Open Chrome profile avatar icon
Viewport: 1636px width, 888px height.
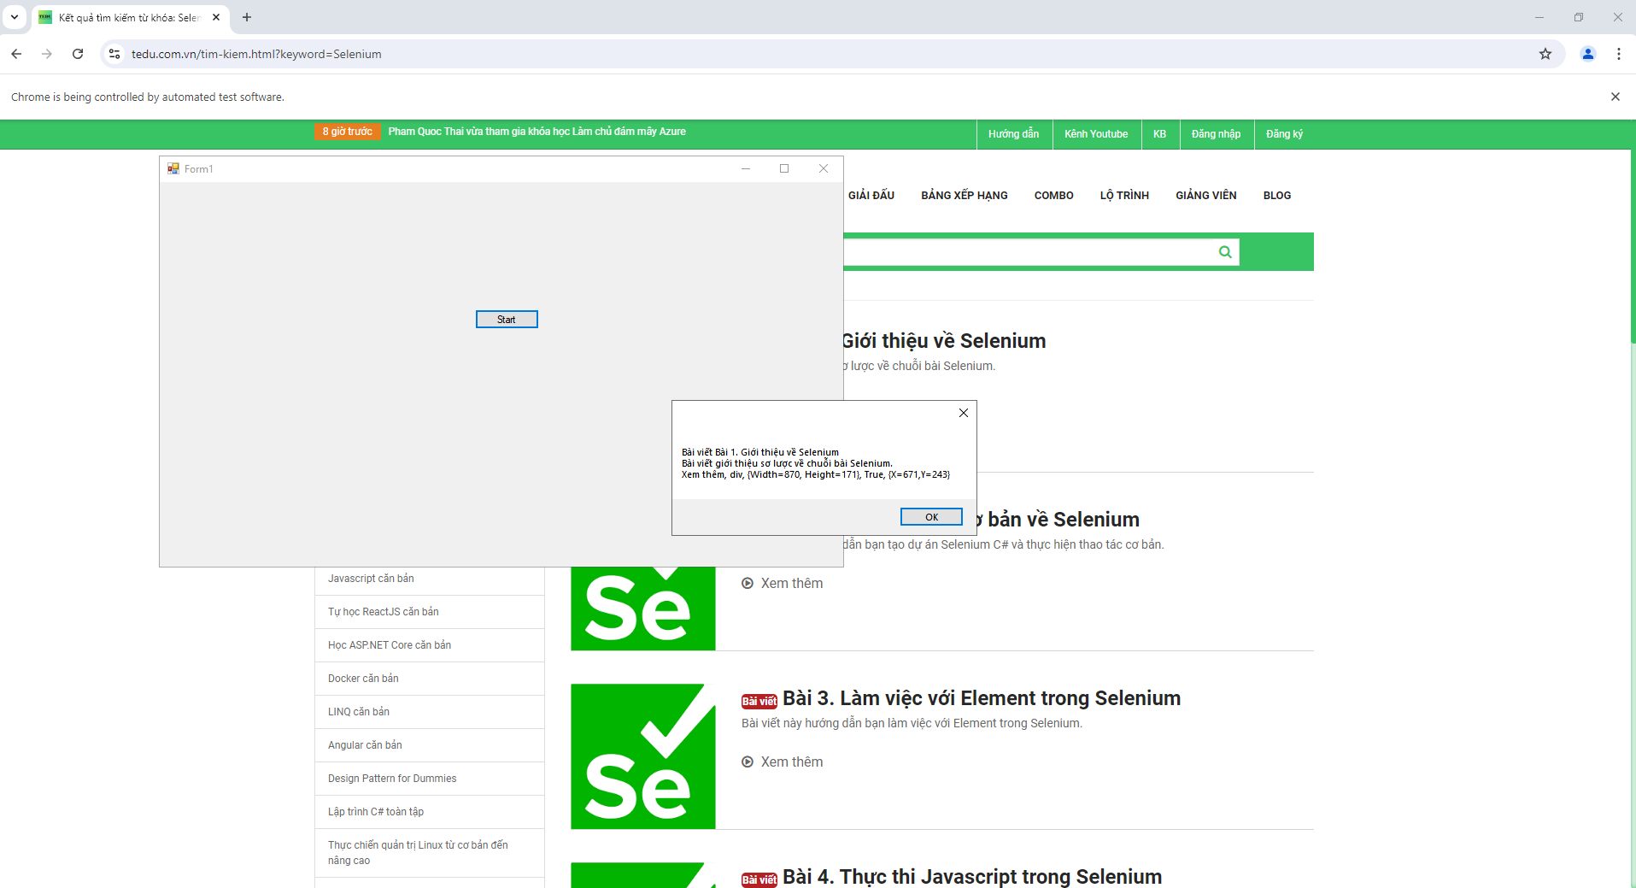[x=1587, y=54]
